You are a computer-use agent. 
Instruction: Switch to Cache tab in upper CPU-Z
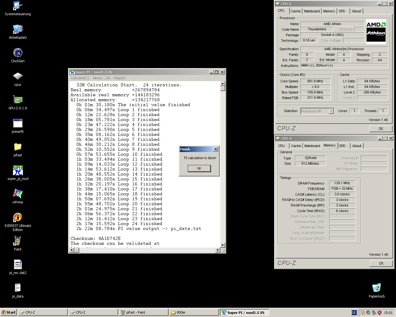click(x=295, y=11)
